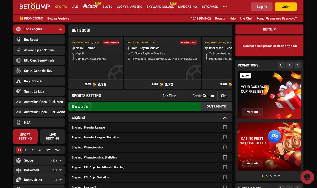Click the Bet Boost arrow icon
The width and height of the screenshot is (317, 188).
click(x=18, y=40)
